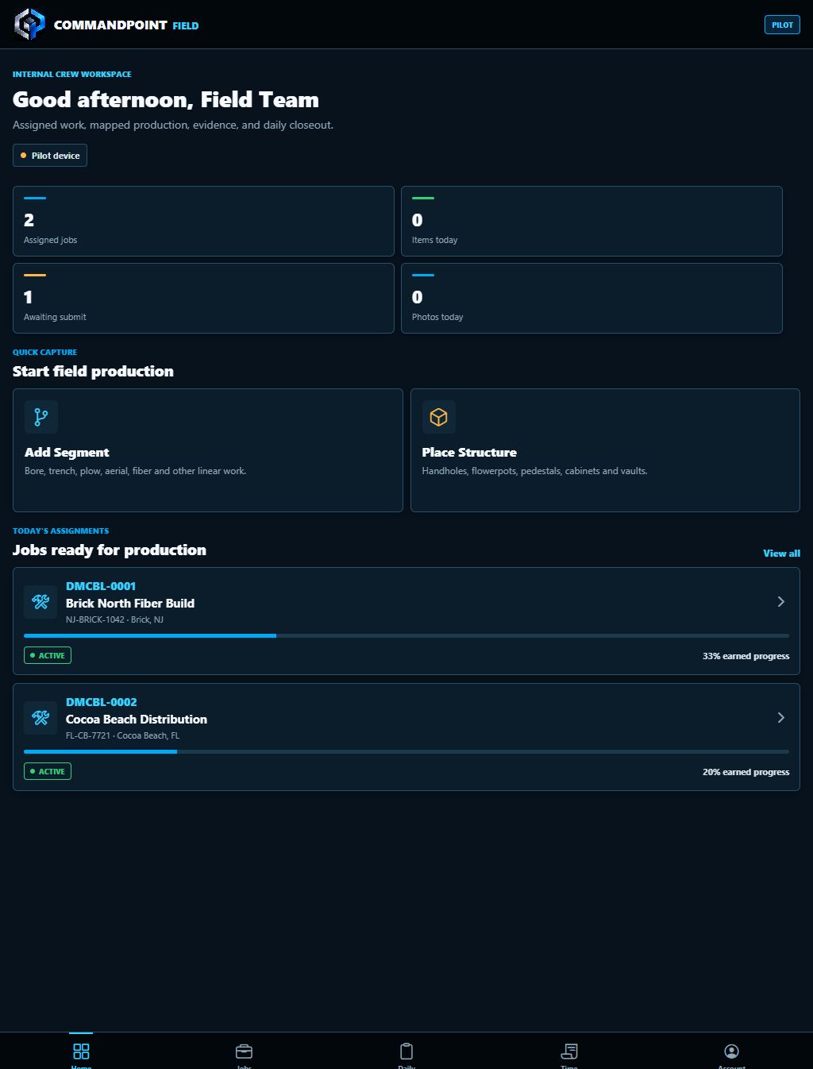The image size is (813, 1069).
Task: Open the Items today stat card
Action: [591, 221]
